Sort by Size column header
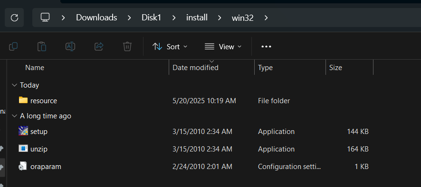Viewport: 421px width, 187px height. [x=335, y=68]
